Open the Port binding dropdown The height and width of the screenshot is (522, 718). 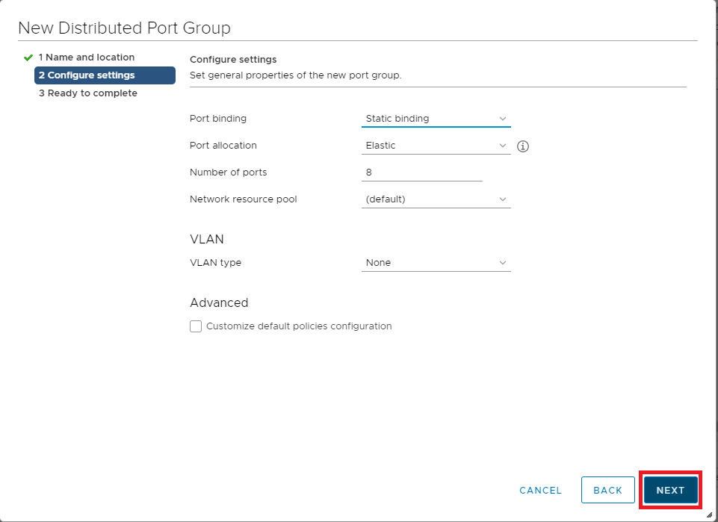pyautogui.click(x=436, y=119)
